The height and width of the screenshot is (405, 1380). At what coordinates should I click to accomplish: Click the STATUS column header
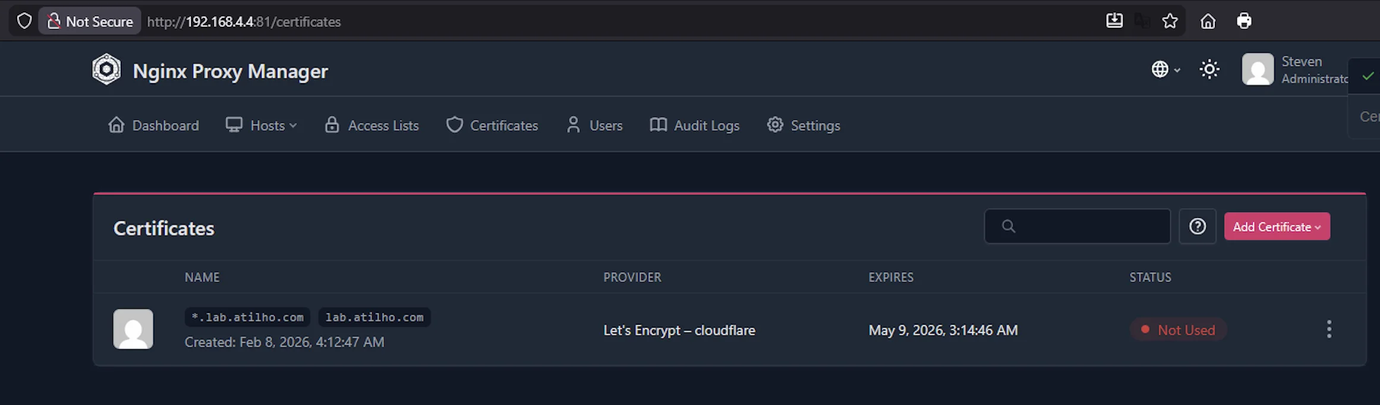1151,277
